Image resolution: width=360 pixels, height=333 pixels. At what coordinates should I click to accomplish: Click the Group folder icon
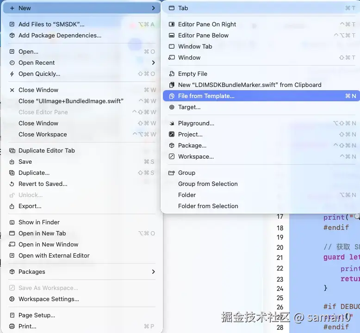[x=172, y=173]
